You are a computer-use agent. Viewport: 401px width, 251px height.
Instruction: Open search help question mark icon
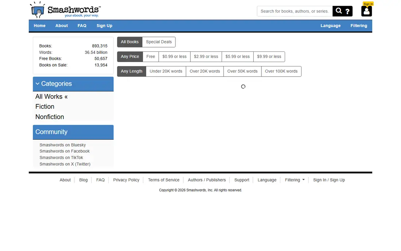pos(347,11)
